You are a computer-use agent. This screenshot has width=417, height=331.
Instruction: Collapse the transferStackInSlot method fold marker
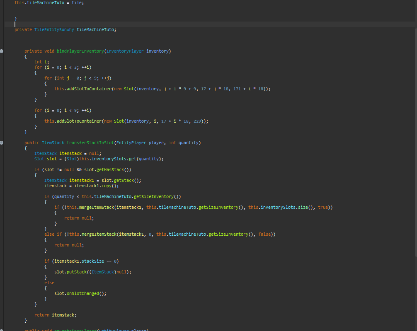pos(2,143)
